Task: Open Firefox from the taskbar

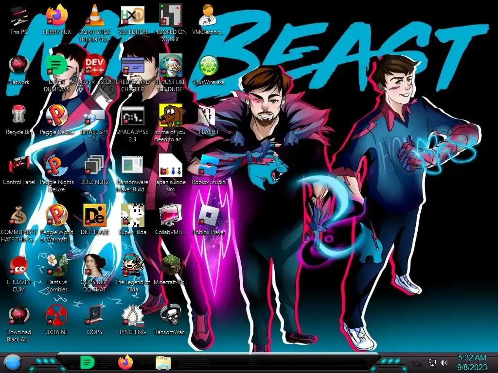Action: point(125,362)
